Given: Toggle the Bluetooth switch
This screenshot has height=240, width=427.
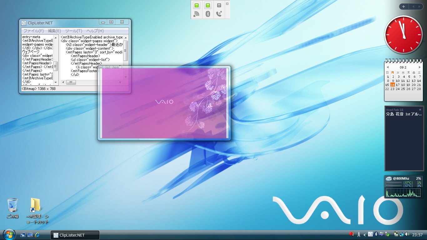Looking at the screenshot, I should pos(208,6).
